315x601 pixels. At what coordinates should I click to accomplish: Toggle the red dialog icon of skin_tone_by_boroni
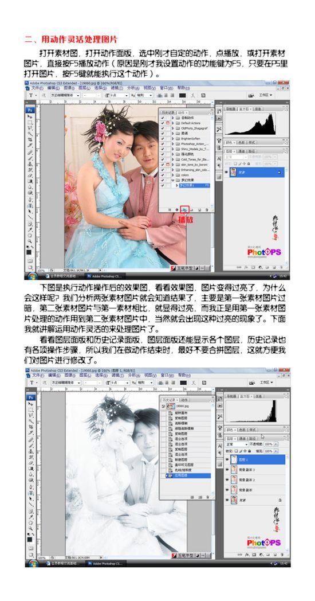[168, 165]
